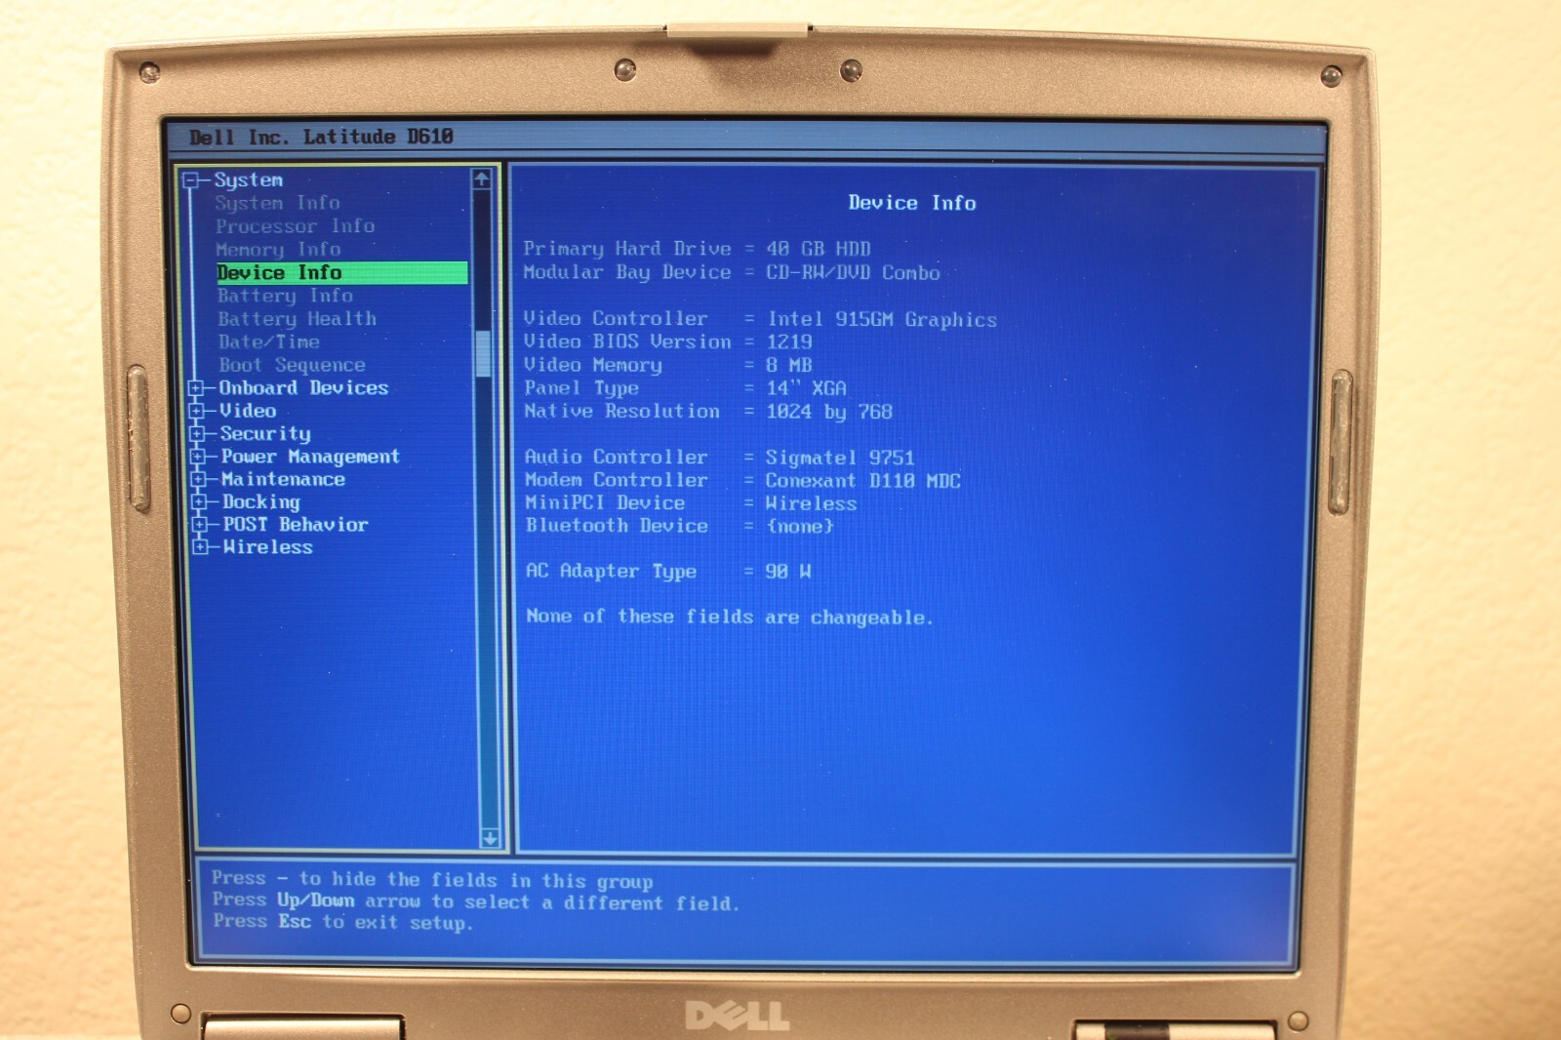The width and height of the screenshot is (1561, 1040).
Task: Select the Onboard Devices label
Action: tap(303, 388)
